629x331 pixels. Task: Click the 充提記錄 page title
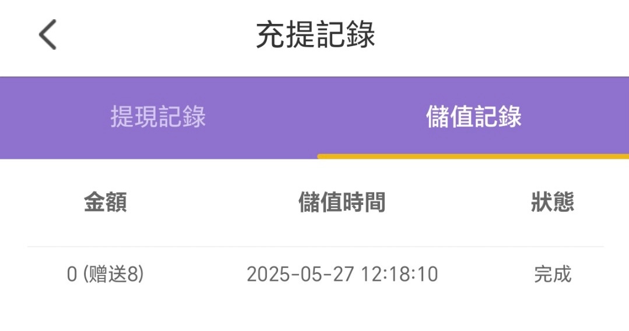pyautogui.click(x=315, y=35)
